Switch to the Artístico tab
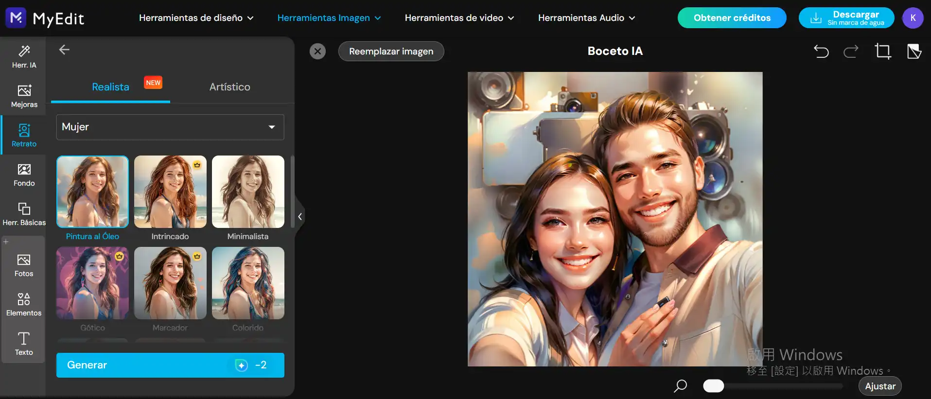 pyautogui.click(x=229, y=87)
